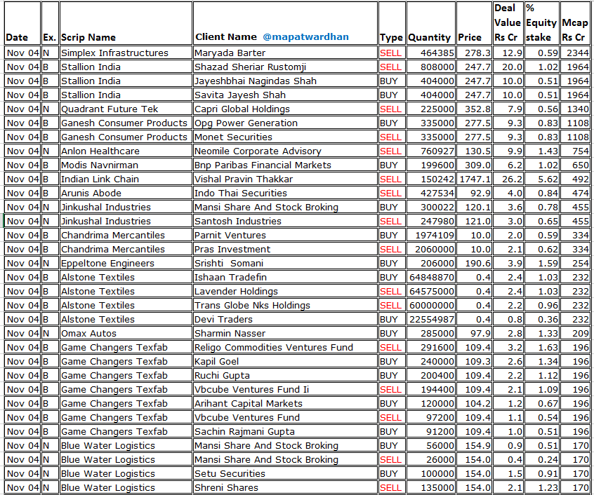Select the Pras Investment cell
Screen dimensions: 594x495
285,249
